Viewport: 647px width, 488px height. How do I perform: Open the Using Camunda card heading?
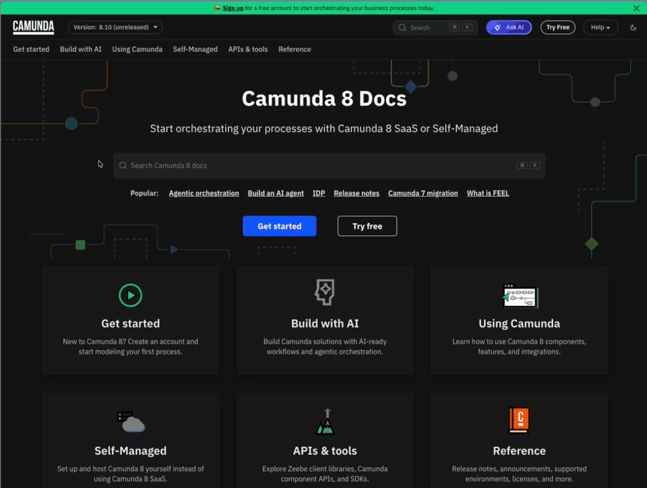click(519, 324)
